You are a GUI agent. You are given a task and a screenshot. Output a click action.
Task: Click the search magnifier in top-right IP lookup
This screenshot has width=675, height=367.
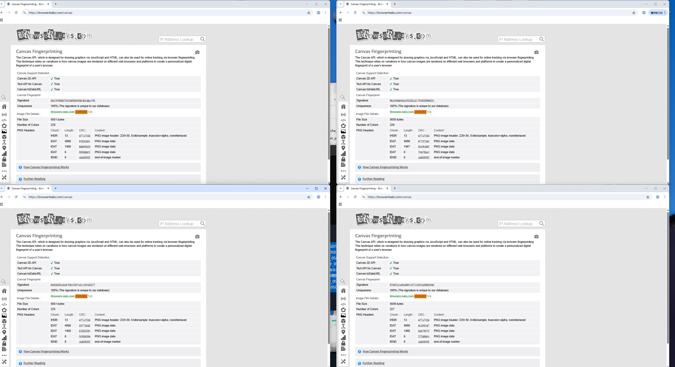coord(542,39)
